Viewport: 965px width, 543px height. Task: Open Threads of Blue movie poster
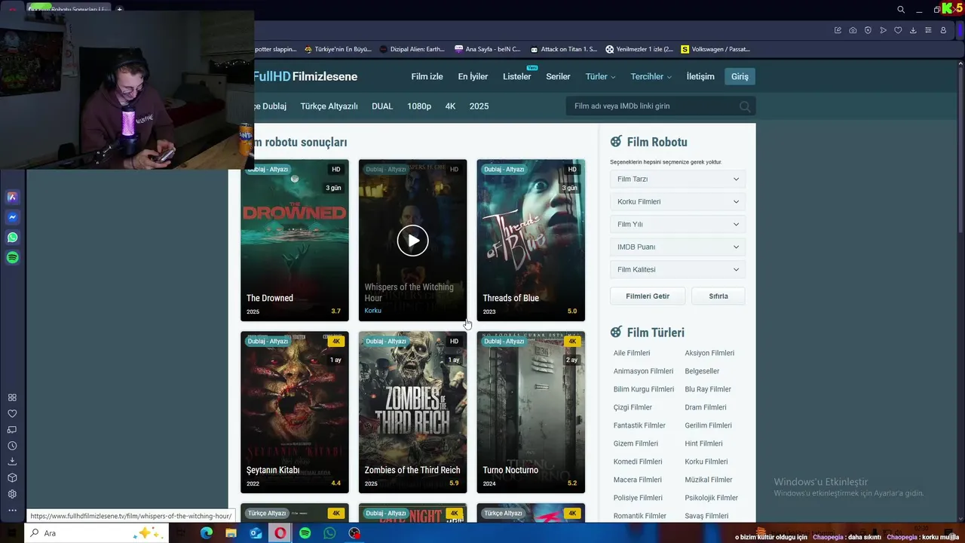pos(531,240)
